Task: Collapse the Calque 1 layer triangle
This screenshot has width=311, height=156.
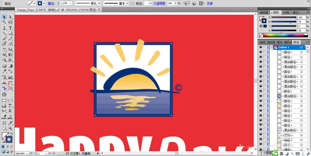Action: [271, 47]
